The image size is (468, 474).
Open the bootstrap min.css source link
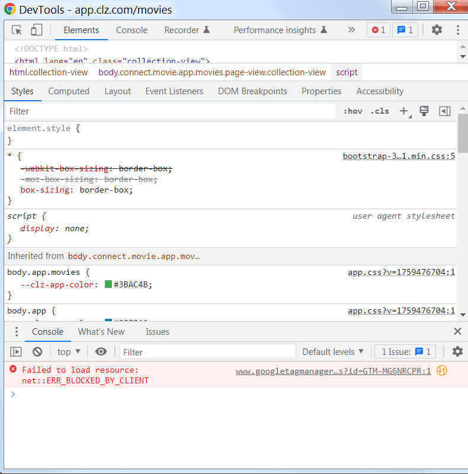[x=399, y=156]
